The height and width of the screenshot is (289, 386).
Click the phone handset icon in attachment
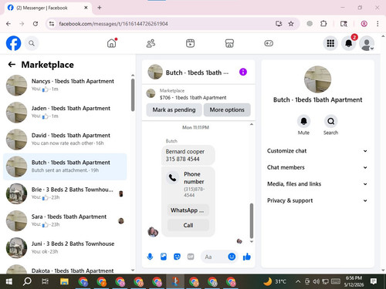pyautogui.click(x=173, y=177)
